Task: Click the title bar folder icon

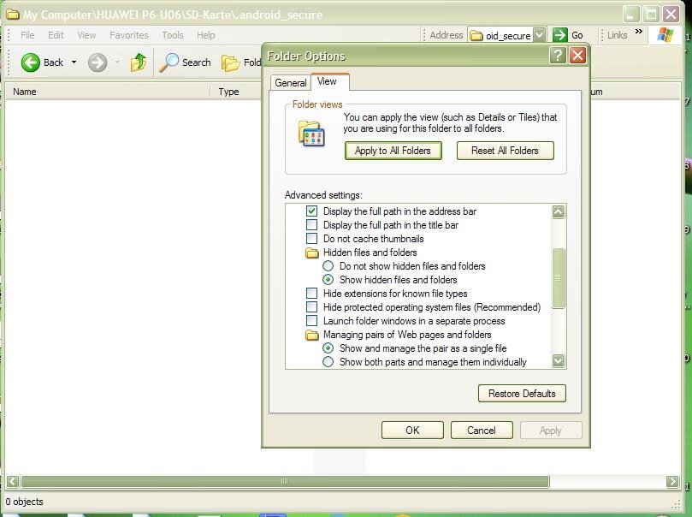Action: coord(12,15)
